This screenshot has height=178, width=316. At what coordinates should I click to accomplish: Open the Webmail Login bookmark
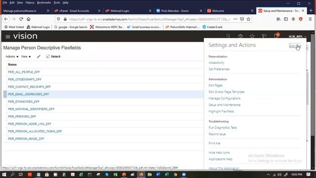(x=38, y=27)
